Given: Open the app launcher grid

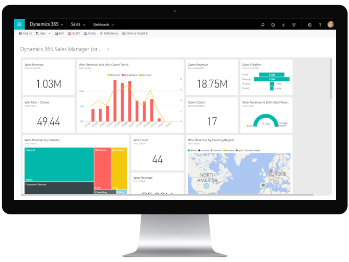Looking at the screenshot, I should (19, 24).
